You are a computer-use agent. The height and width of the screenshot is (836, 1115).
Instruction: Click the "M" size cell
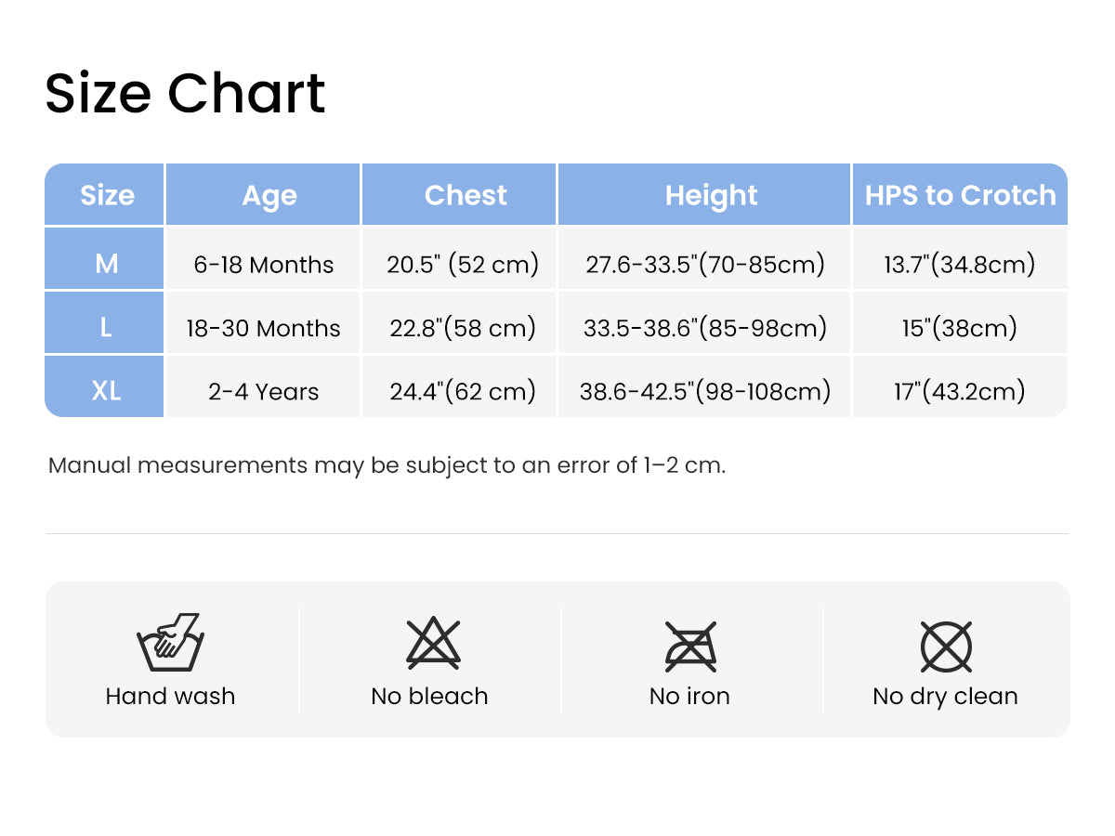pos(105,258)
